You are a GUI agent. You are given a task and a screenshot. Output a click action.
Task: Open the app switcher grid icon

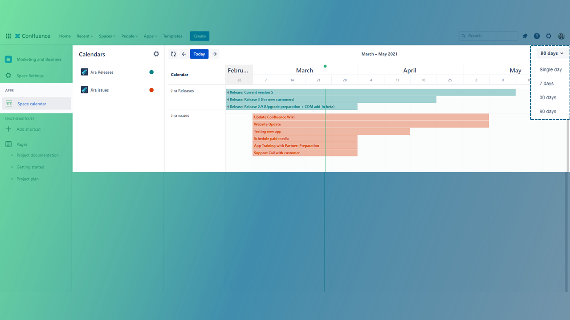[8, 36]
